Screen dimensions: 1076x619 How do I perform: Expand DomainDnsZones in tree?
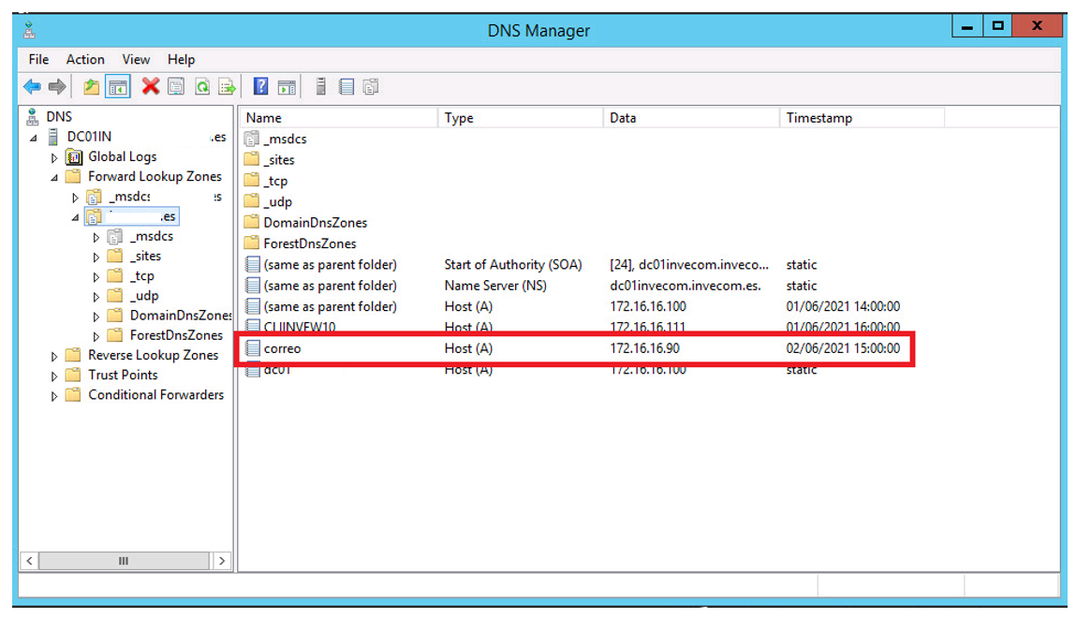tap(96, 317)
